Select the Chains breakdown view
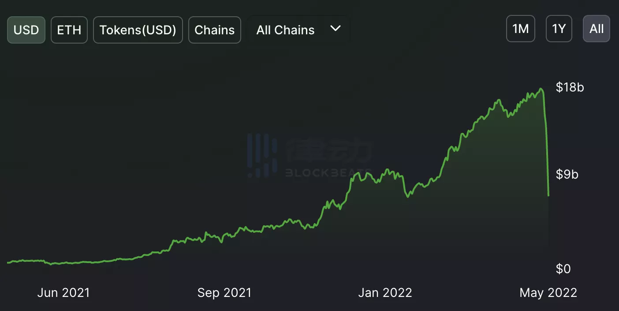 pos(214,30)
